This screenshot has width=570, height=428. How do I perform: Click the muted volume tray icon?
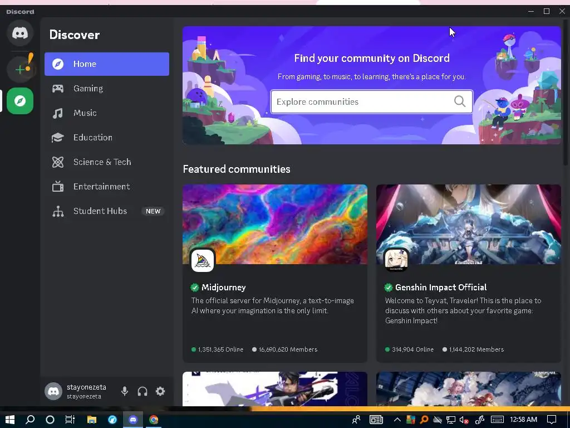pyautogui.click(x=464, y=420)
